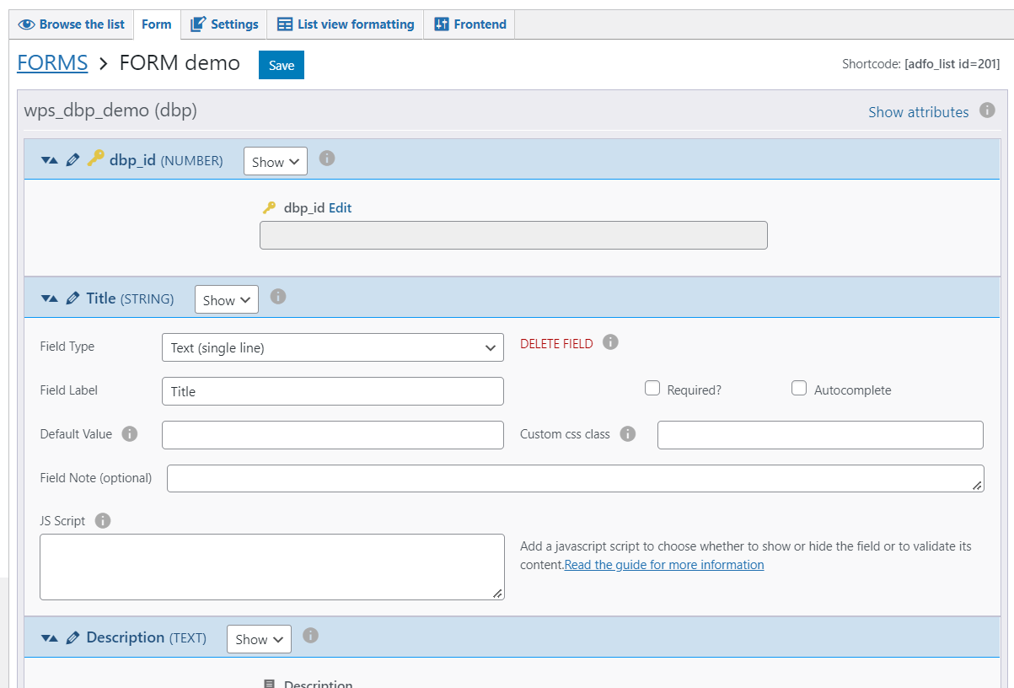Screen dimensions: 1014x688
Task: Click the JS Script textarea
Action: [x=271, y=567]
